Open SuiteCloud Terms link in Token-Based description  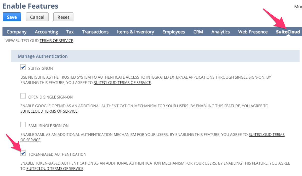pyautogui.click(x=55, y=168)
